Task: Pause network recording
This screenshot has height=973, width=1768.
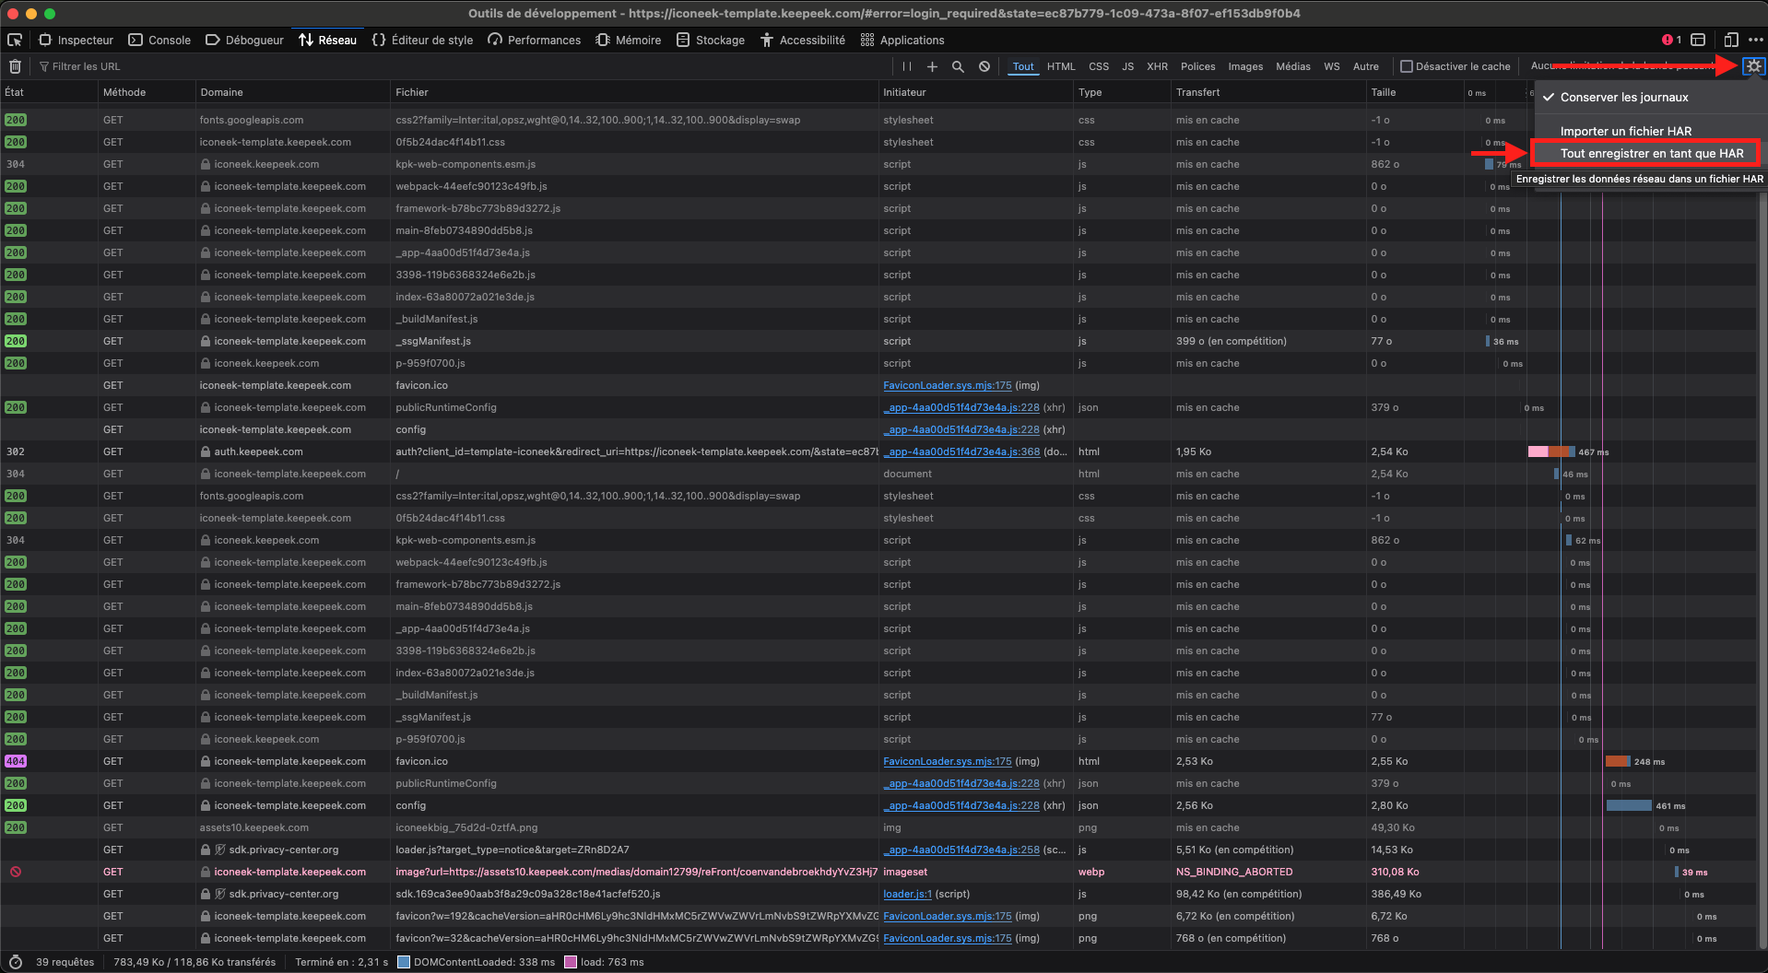Action: pos(907,66)
